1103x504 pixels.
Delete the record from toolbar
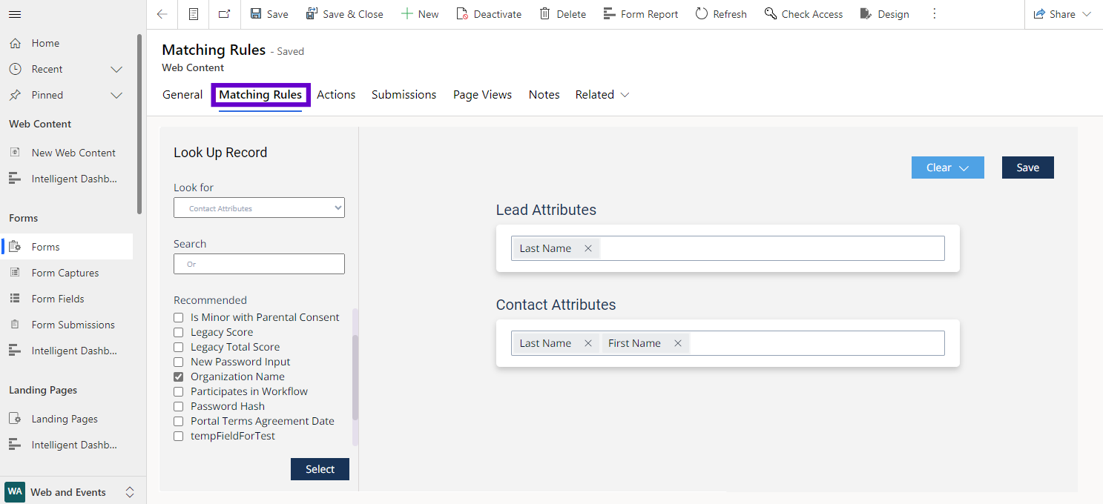(x=562, y=14)
